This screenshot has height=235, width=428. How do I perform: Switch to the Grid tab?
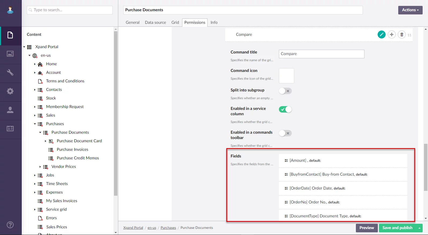click(x=175, y=22)
